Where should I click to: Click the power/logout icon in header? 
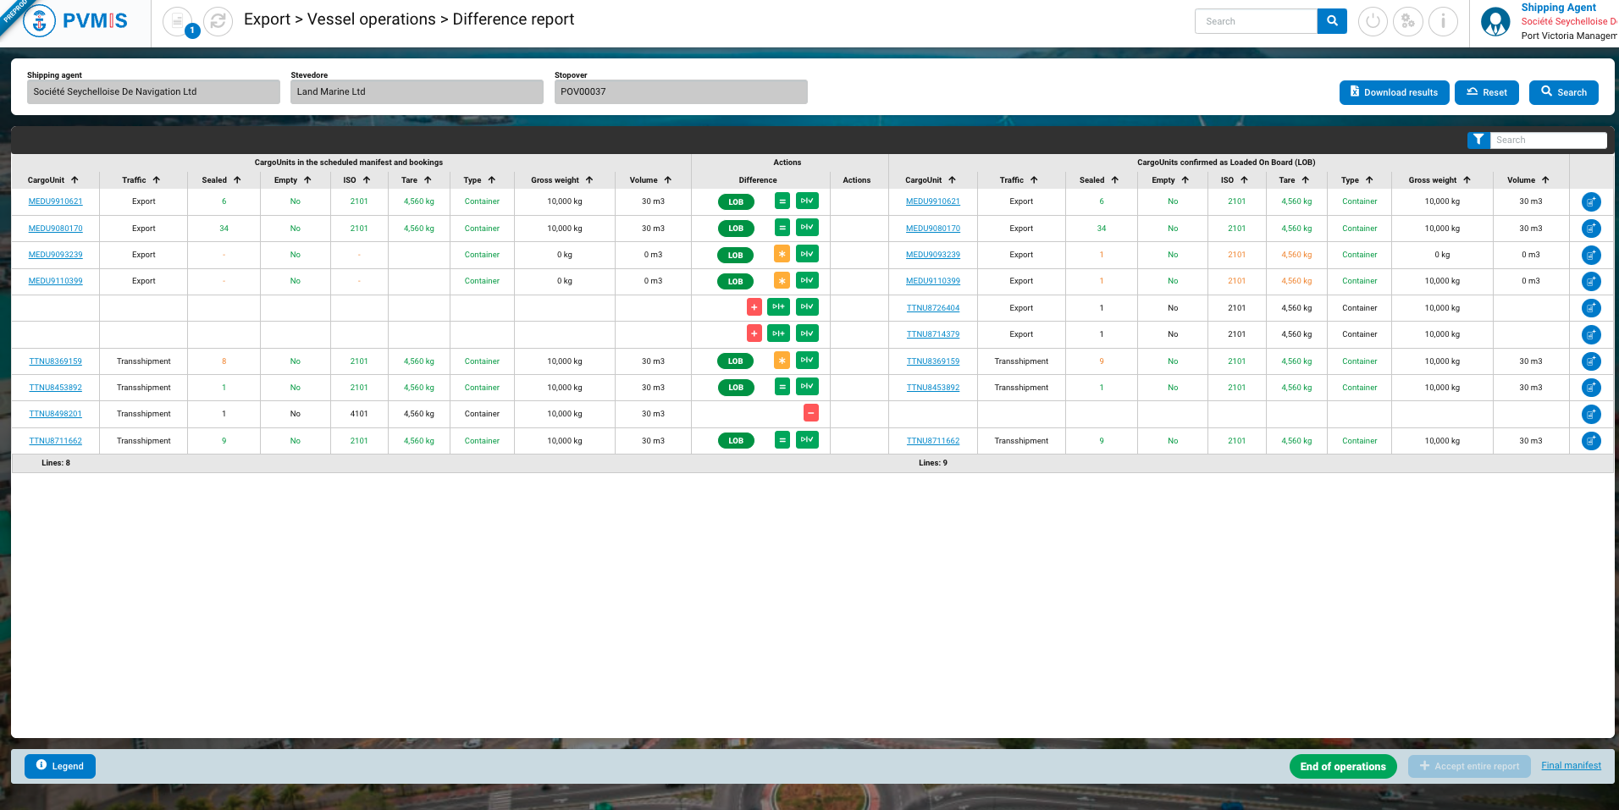(x=1373, y=22)
